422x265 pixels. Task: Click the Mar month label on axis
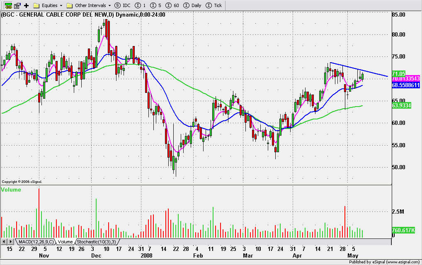pyautogui.click(x=248, y=255)
